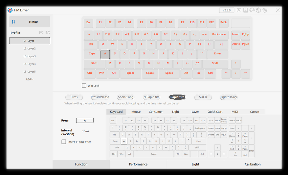
Task: Select the L2-Layer2 profile
Action: (x=30, y=49)
